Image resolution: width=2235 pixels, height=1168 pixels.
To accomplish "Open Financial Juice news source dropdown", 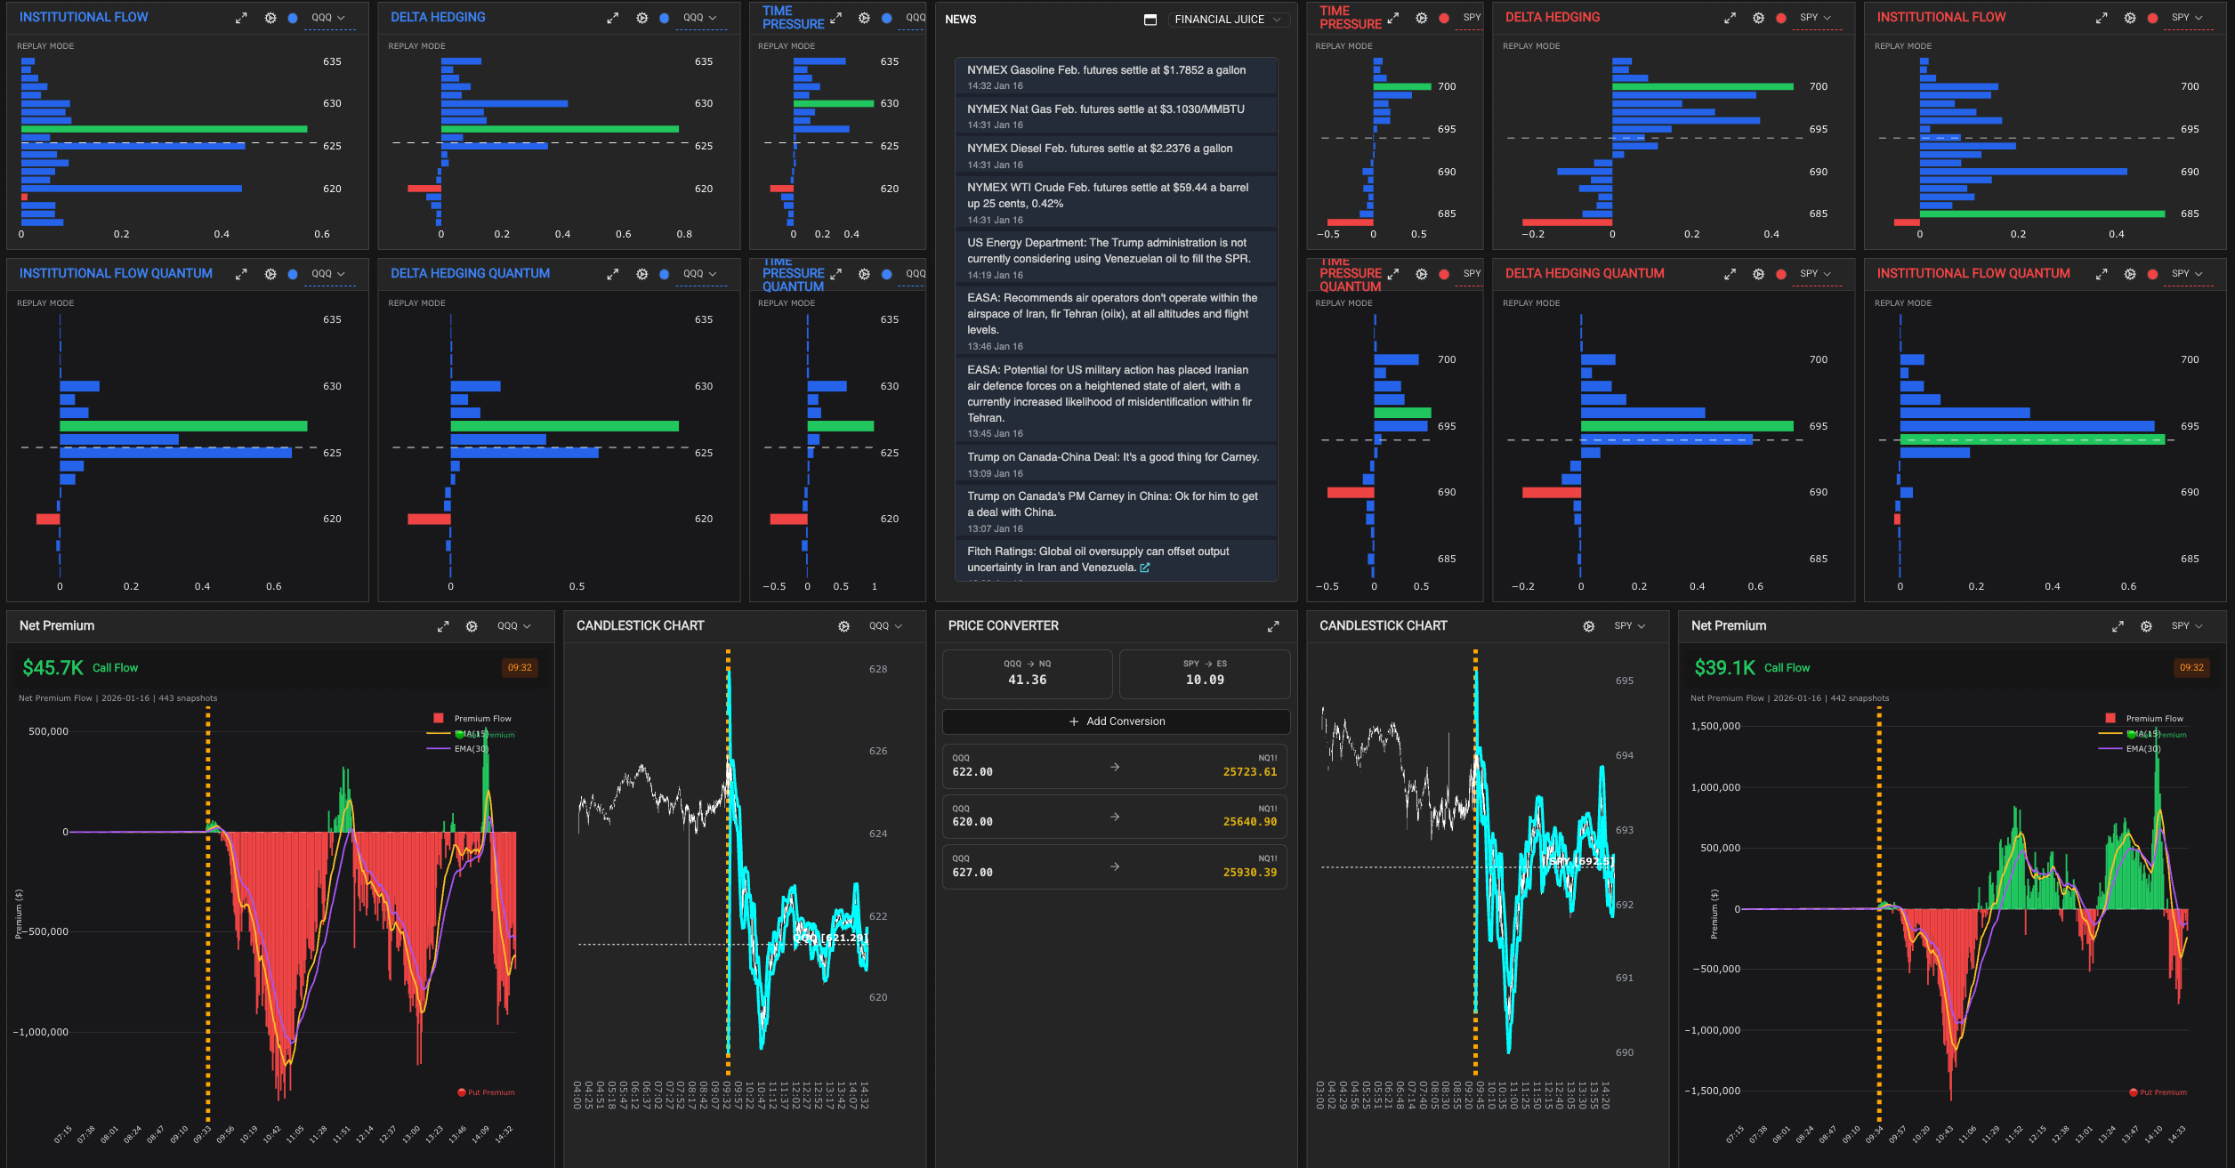I will click(1228, 20).
